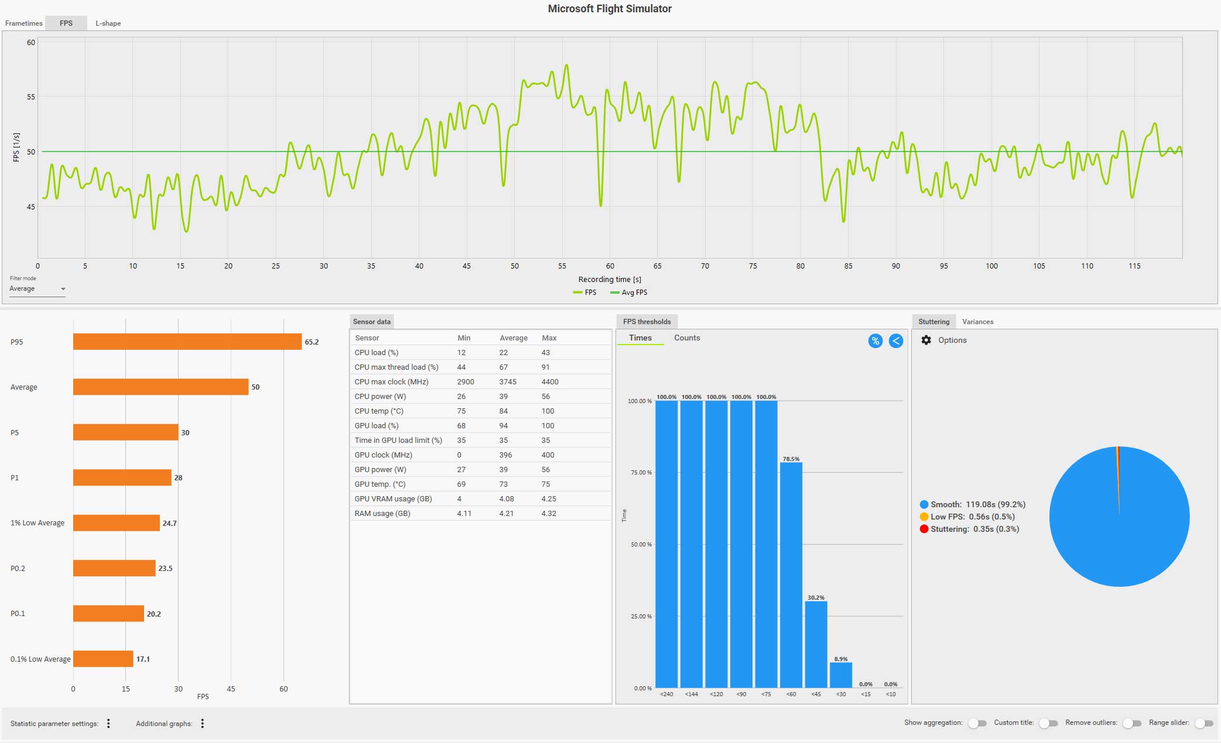Select the Counts tab in FPS thresholds
1221x743 pixels.
click(686, 338)
